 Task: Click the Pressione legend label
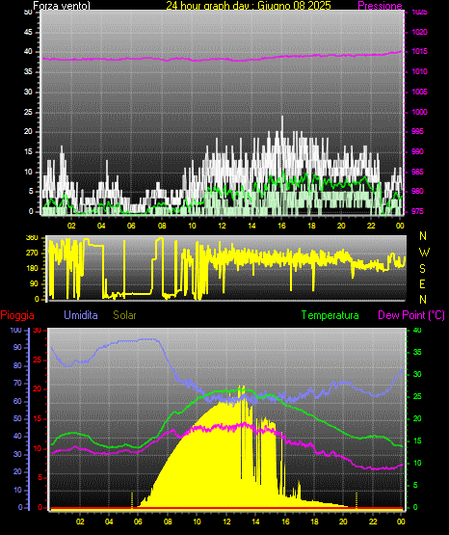(380, 6)
